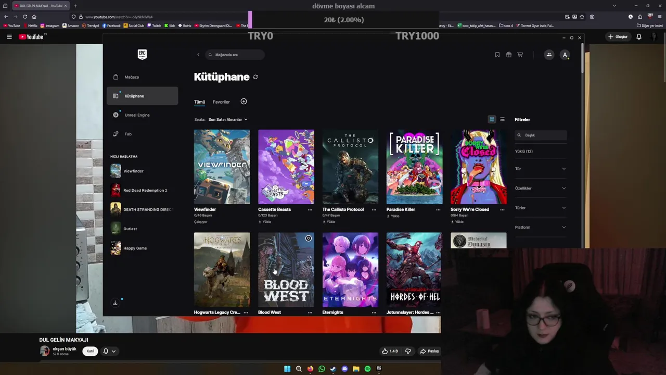Click Yükle under Sorry We're Closed
The image size is (666, 375).
(x=457, y=222)
